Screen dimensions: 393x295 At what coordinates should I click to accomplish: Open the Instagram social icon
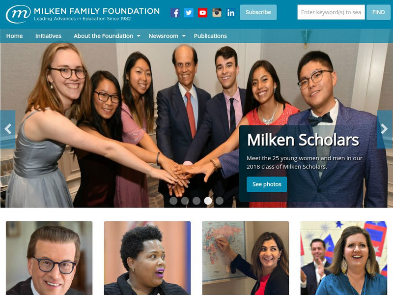[x=217, y=13]
